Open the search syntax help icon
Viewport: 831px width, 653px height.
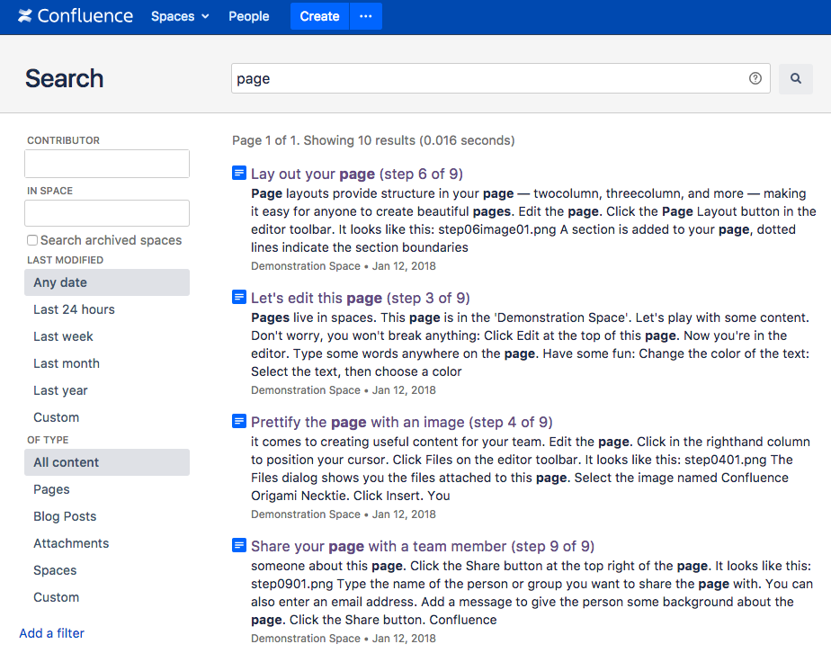click(755, 78)
